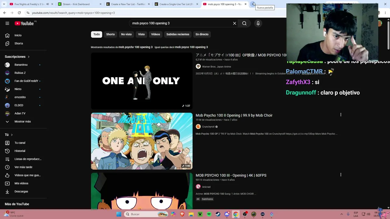Play the Mob Psycho 100 II opening thumbnail

pyautogui.click(x=142, y=141)
